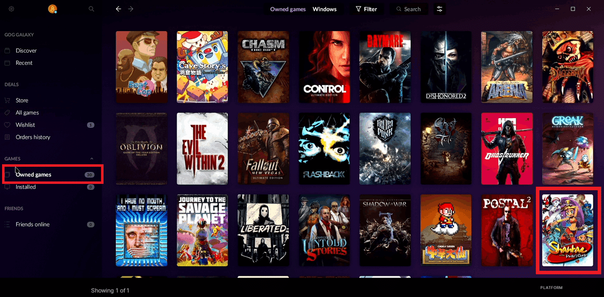Click the PLATFORM label in bottom bar

coord(551,288)
